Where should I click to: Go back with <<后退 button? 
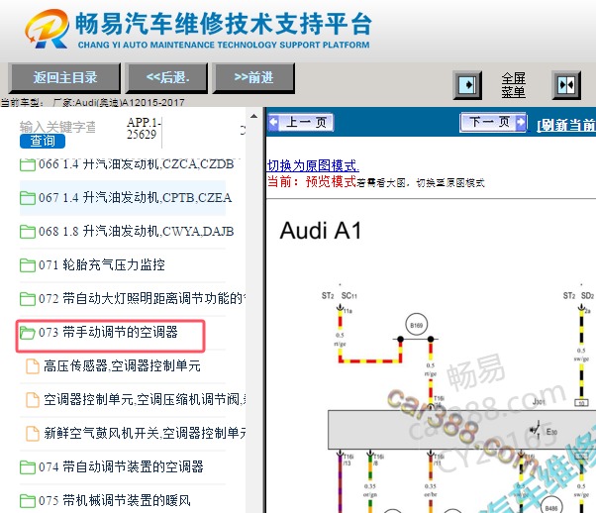tap(167, 78)
